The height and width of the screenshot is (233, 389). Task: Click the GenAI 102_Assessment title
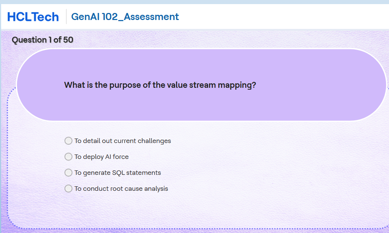point(125,17)
